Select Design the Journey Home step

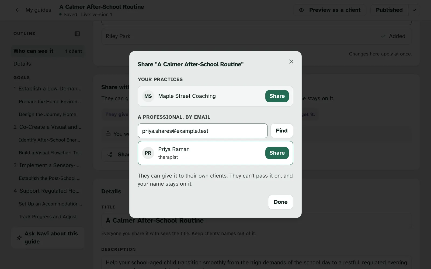tap(47, 114)
